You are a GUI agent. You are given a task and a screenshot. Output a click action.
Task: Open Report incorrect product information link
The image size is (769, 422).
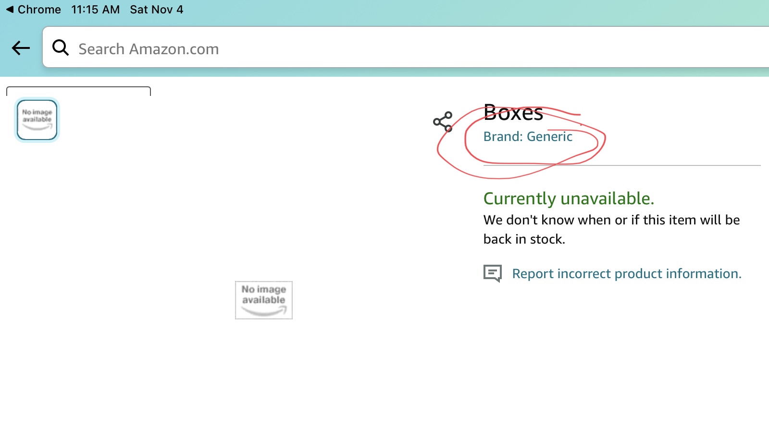627,274
